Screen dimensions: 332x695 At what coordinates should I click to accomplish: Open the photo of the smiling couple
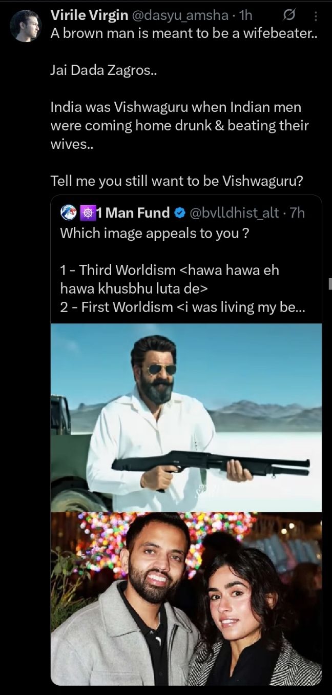point(186,598)
